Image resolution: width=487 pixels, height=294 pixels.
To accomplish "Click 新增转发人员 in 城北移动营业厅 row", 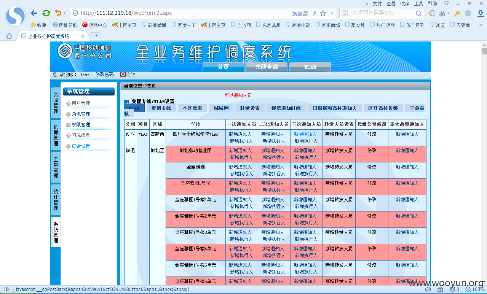I will [x=339, y=151].
